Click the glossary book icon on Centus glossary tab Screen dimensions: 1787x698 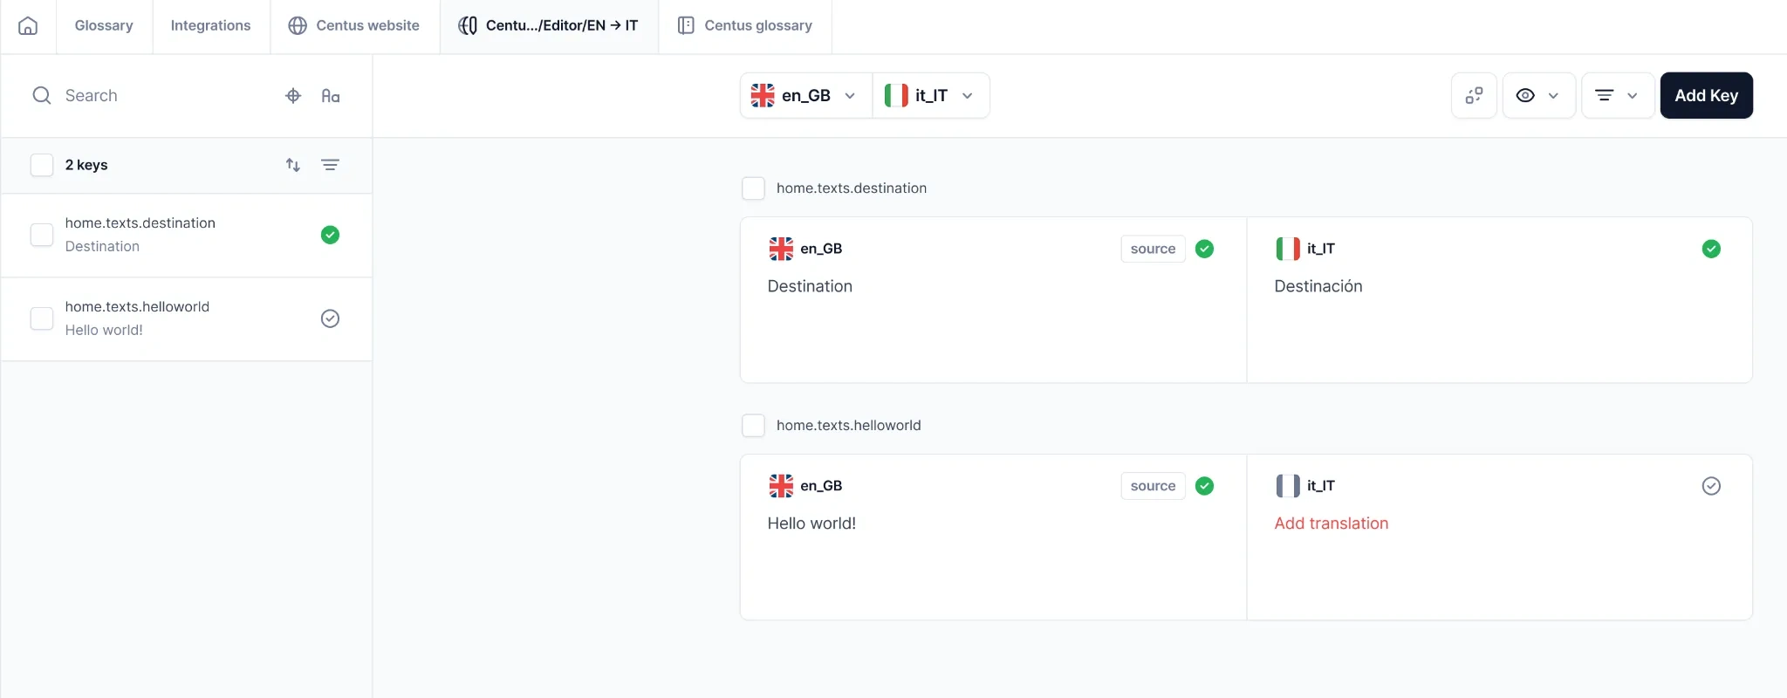point(686,26)
